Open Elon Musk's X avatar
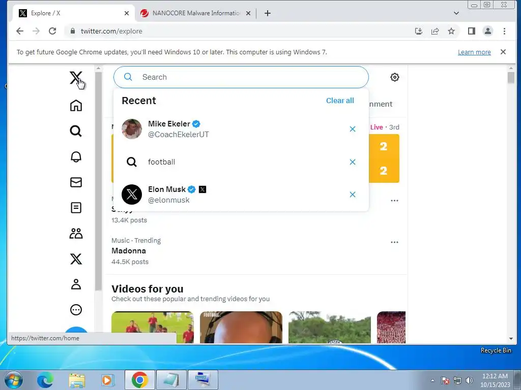 point(132,194)
